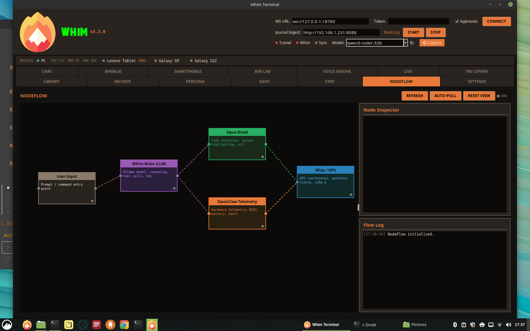Screen dimensions: 530x331
Task: Toggle AUTO-POLL on the NodeFlow canvas
Action: click(x=445, y=96)
